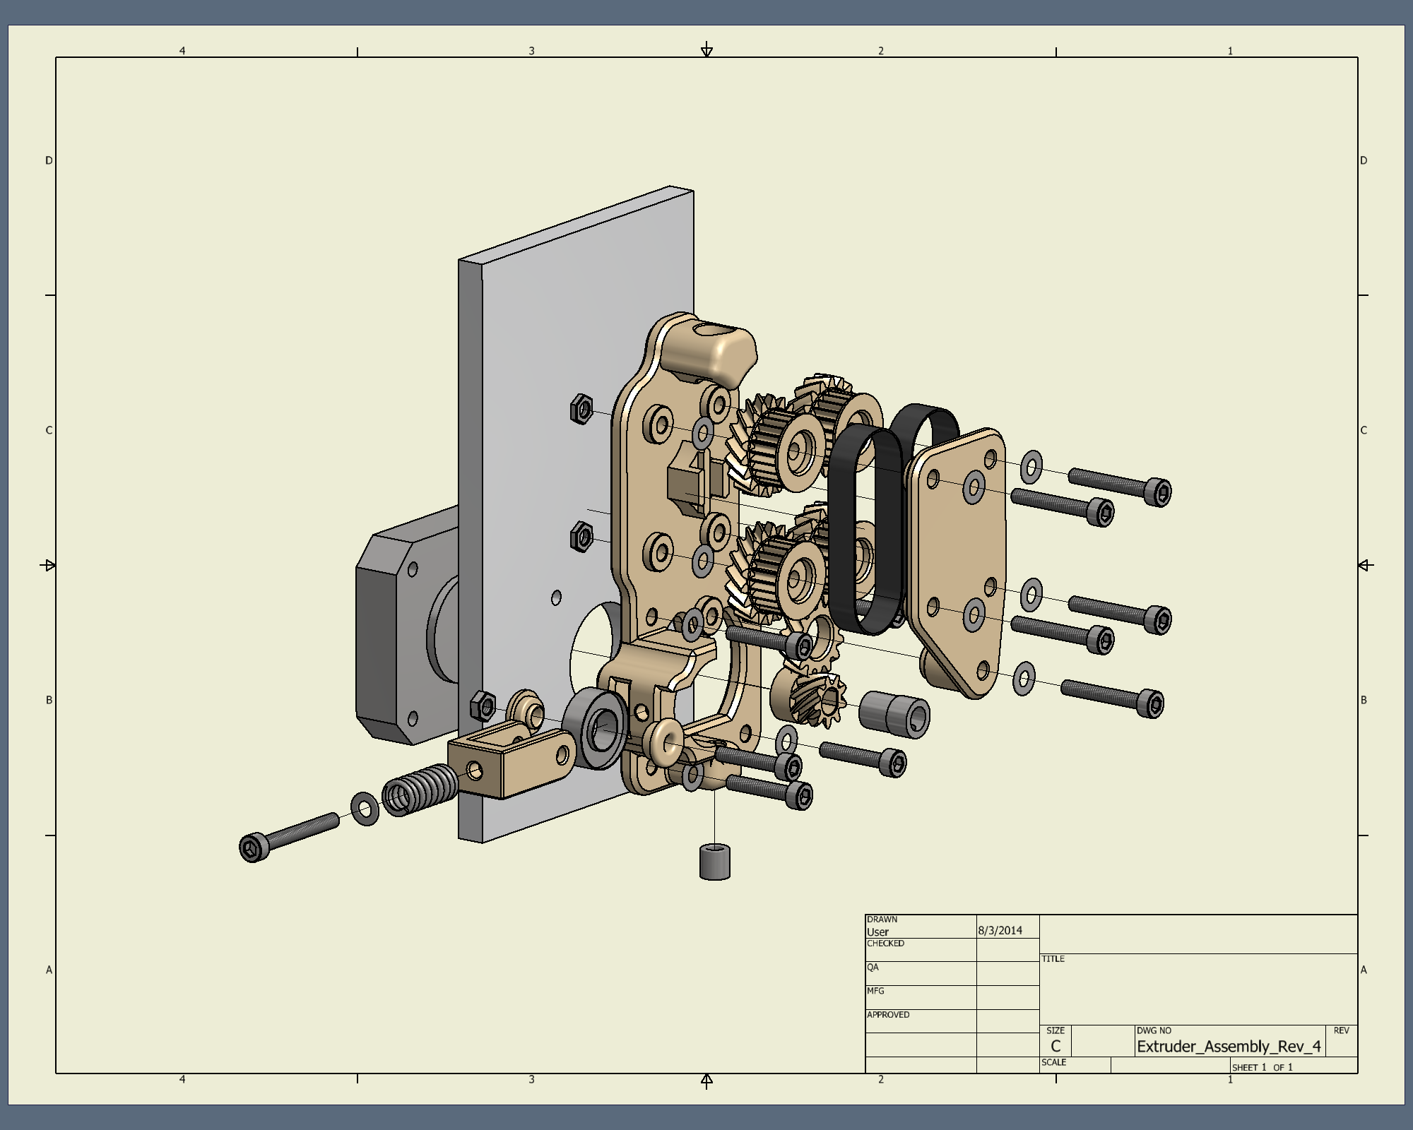The image size is (1413, 1130).
Task: Select the DRAWN by User cell
Action: click(920, 926)
